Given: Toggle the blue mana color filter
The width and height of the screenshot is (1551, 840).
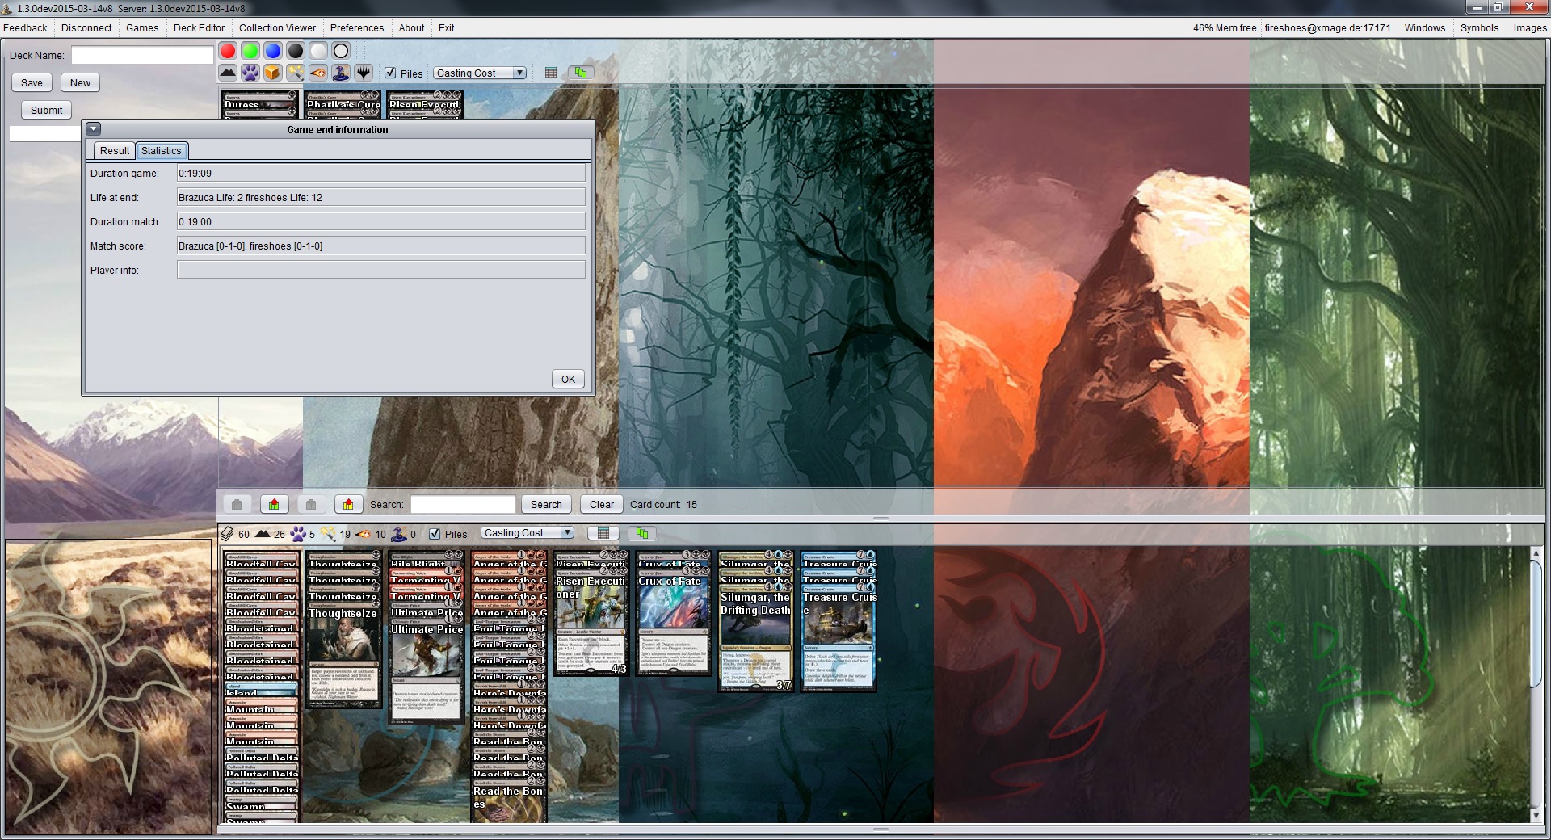Looking at the screenshot, I should pyautogui.click(x=273, y=51).
